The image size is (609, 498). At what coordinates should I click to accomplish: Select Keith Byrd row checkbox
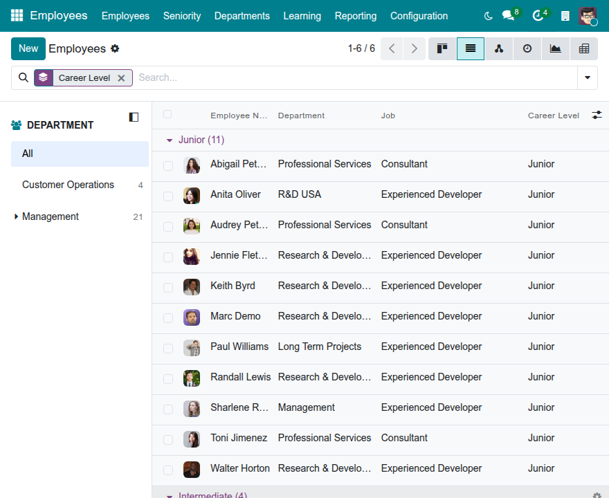click(x=168, y=287)
